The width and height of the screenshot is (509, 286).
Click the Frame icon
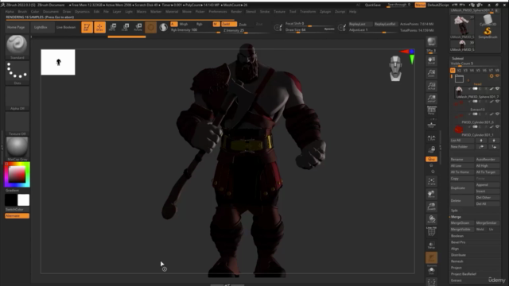(431, 182)
